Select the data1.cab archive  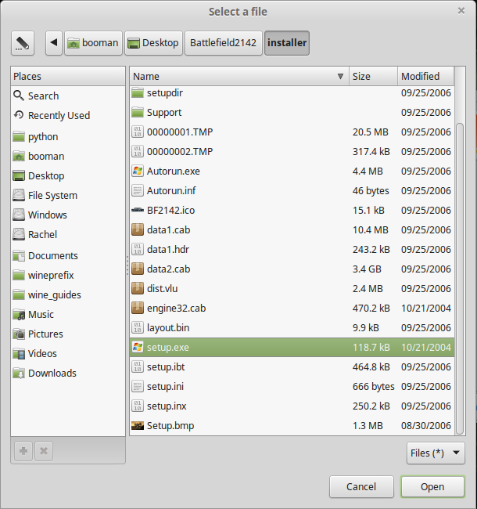[292, 229]
